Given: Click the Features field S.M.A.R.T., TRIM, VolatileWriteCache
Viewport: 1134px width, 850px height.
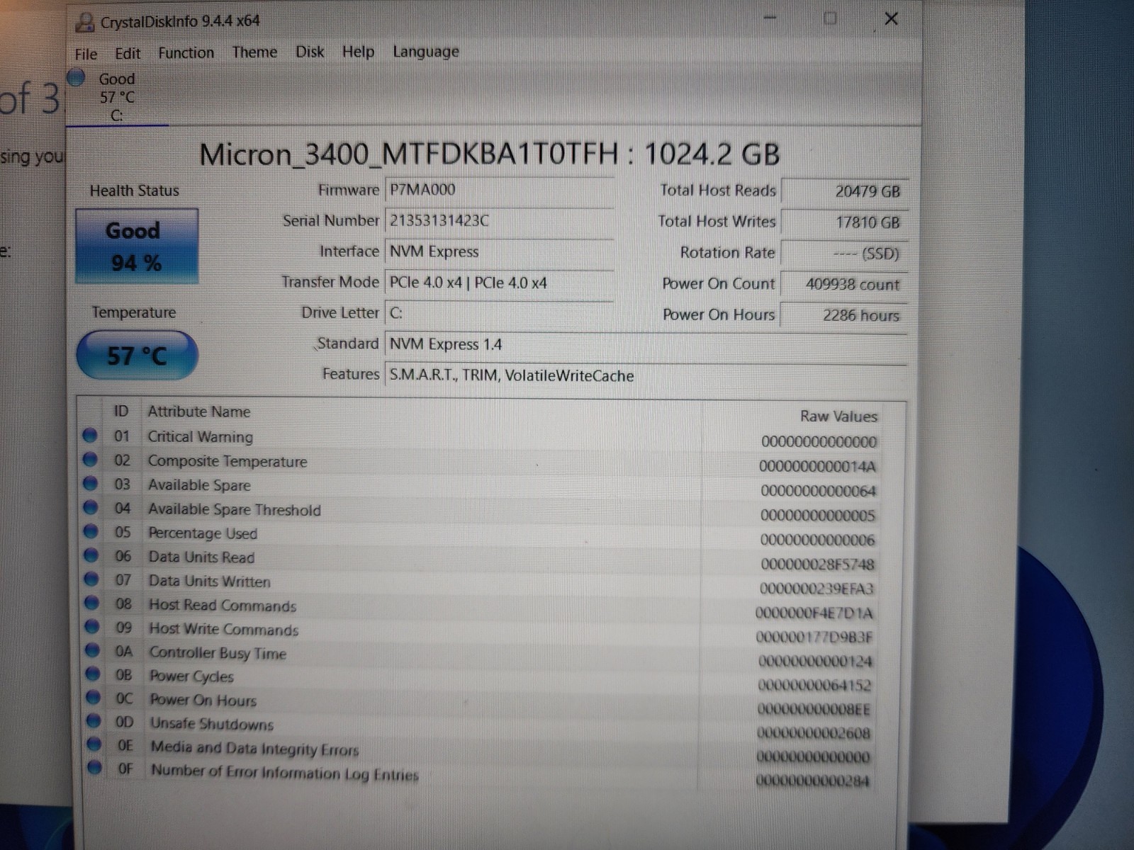Looking at the screenshot, I should click(x=646, y=375).
